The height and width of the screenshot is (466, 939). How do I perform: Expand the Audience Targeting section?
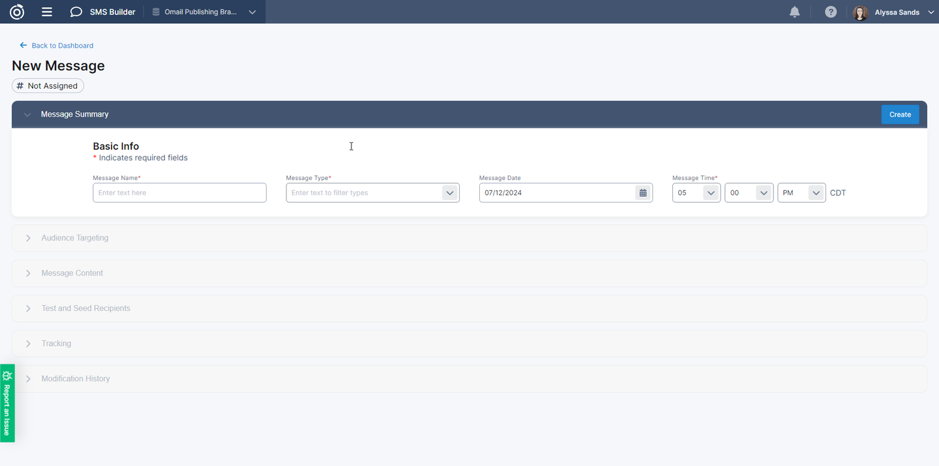pyautogui.click(x=28, y=238)
